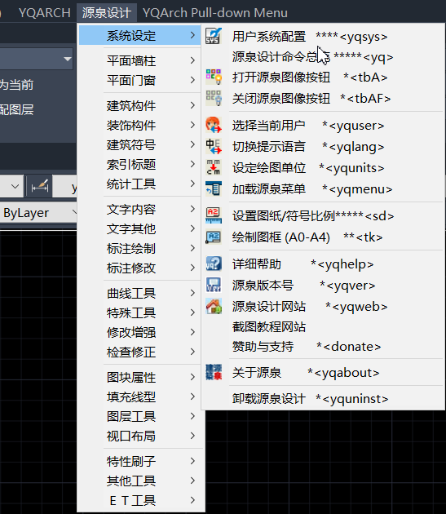Click 切换提示语言 language icon

coord(214,146)
